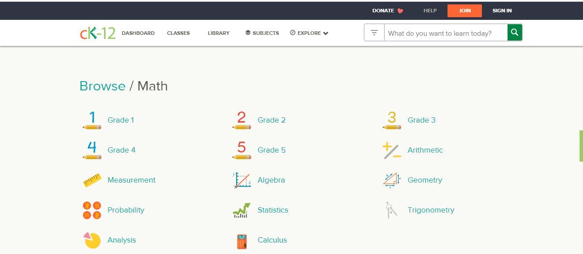This screenshot has width=583, height=254.
Task: Click the Donate heart icon
Action: click(x=400, y=11)
